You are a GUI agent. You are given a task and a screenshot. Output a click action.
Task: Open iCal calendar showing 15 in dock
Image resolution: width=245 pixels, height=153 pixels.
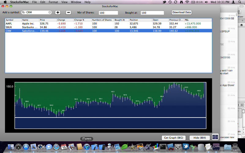click(x=64, y=147)
